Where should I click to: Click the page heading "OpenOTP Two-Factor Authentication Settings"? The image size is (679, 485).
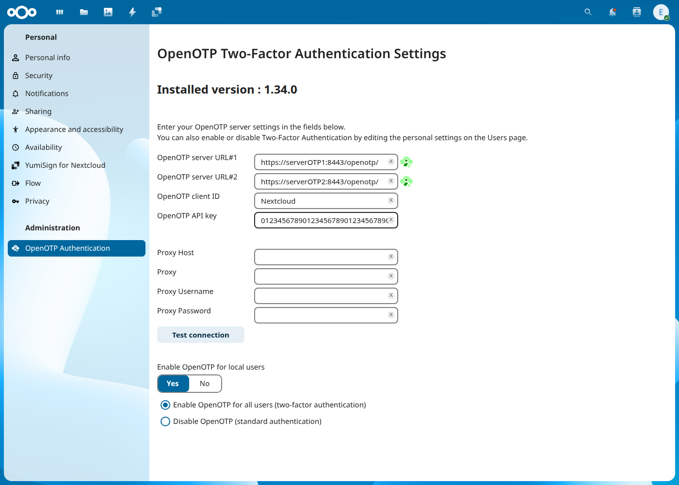click(302, 54)
